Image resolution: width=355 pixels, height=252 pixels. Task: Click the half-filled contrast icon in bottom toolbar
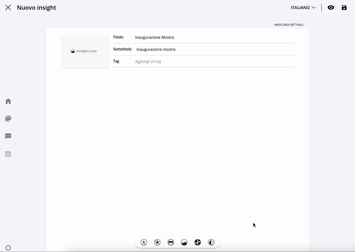pyautogui.click(x=211, y=242)
